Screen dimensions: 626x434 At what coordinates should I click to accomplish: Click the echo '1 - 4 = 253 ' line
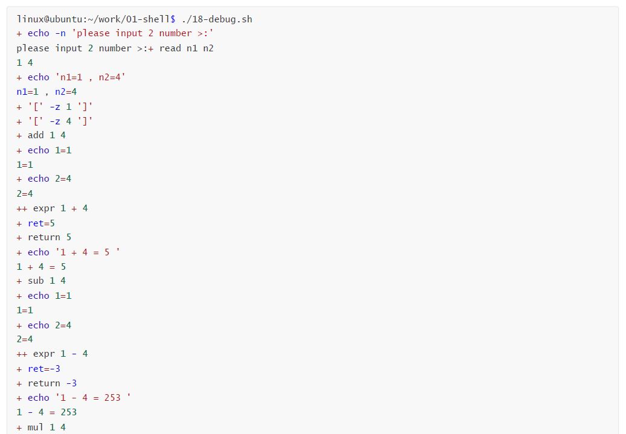tap(74, 398)
